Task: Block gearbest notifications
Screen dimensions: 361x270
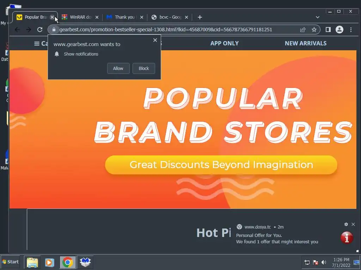Action: coord(144,69)
